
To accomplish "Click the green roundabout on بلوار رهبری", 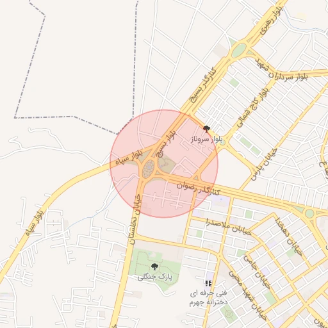I will (x=239, y=51).
